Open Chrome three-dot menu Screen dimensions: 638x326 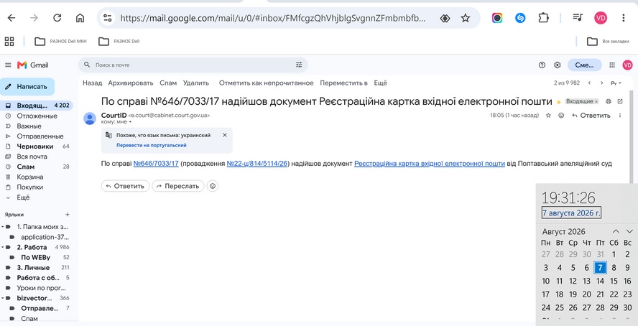624,18
